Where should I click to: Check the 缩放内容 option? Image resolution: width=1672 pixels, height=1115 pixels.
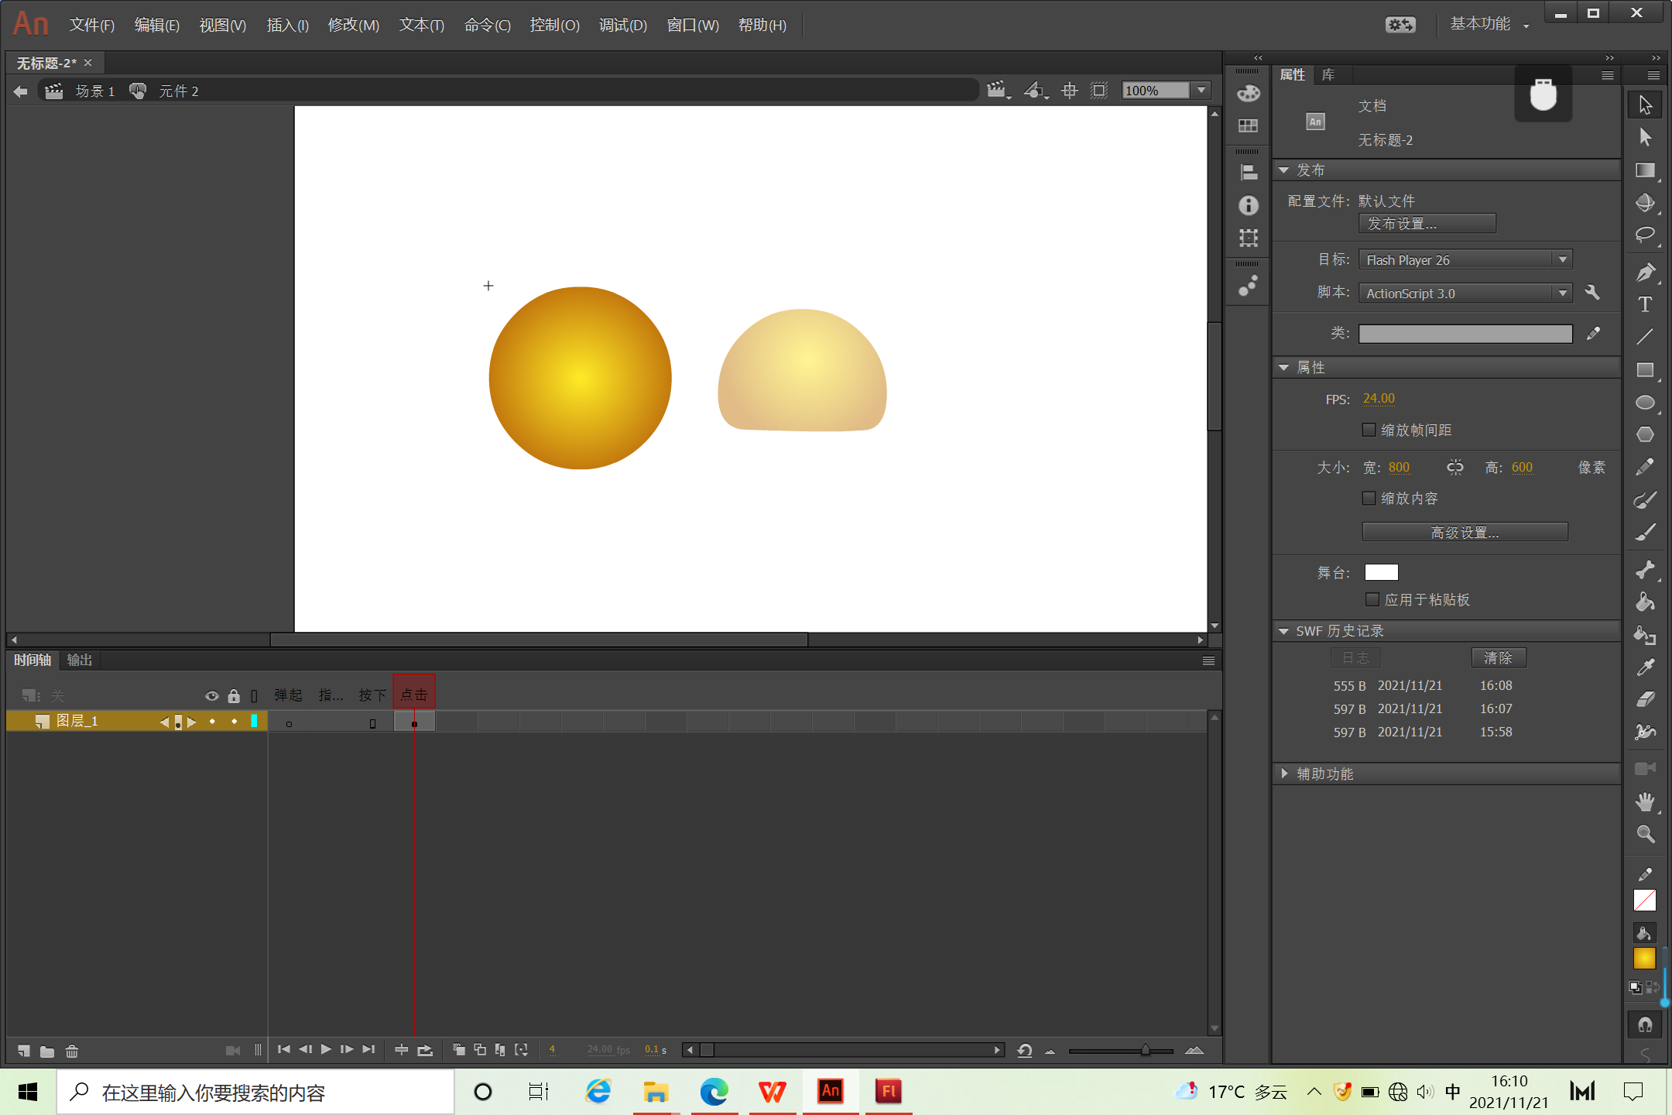coord(1369,498)
